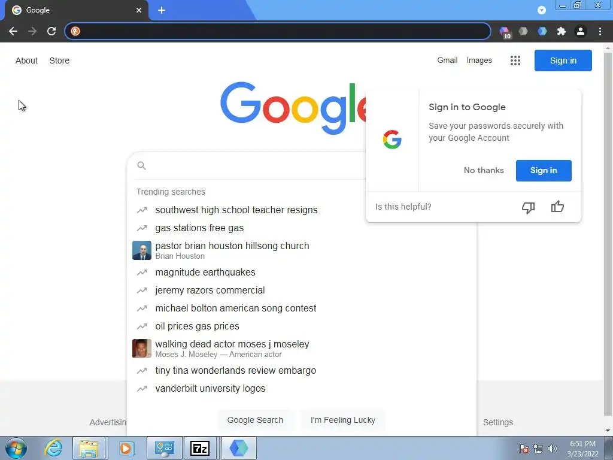Select suggestion tiny tina wonderlands review embargo
613x460 pixels.
302,370
